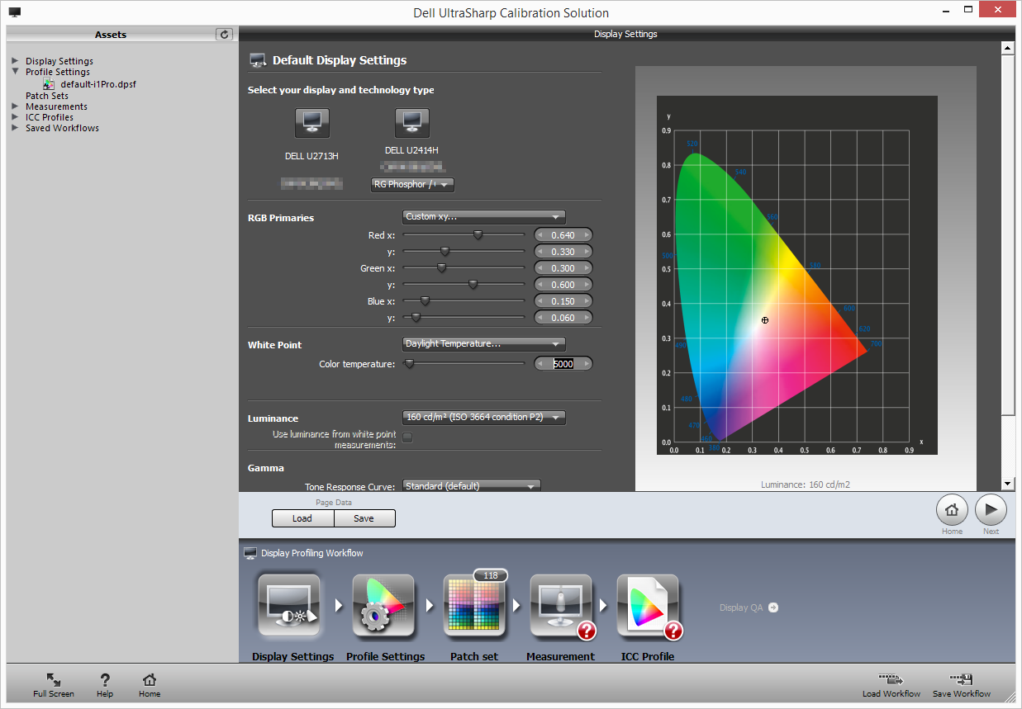Viewport: 1022px width, 709px height.
Task: Go to Next page arrow button
Action: [991, 510]
